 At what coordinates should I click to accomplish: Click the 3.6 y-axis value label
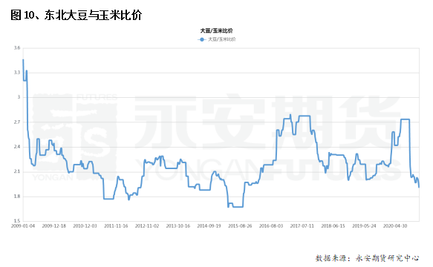point(17,48)
